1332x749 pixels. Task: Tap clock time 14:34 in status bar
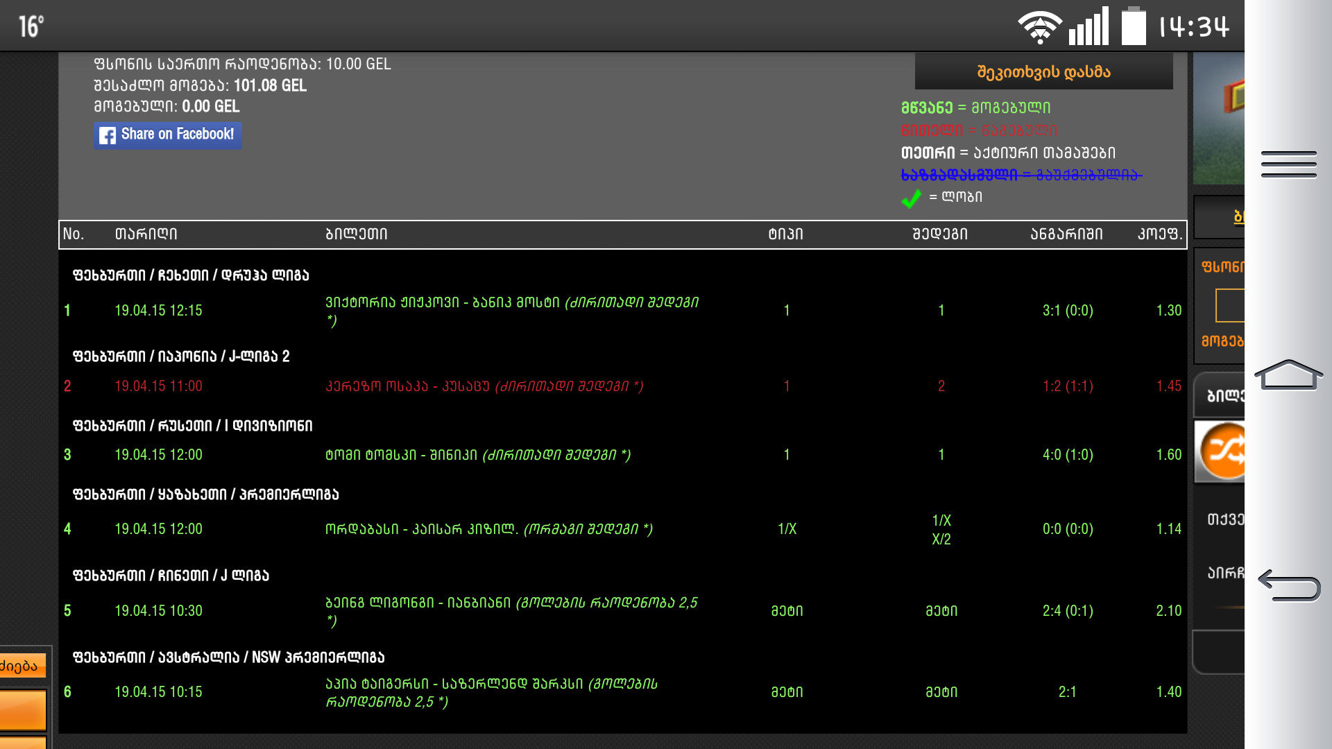(x=1194, y=27)
